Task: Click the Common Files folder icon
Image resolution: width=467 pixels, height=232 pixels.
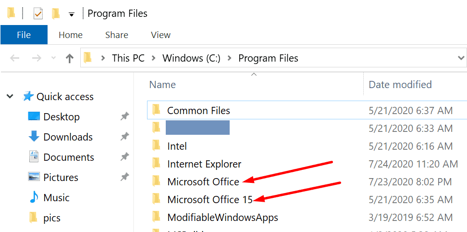Action: click(156, 110)
